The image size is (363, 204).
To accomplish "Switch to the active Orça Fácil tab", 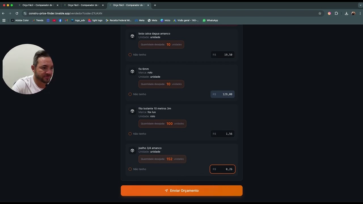I will click(129, 5).
